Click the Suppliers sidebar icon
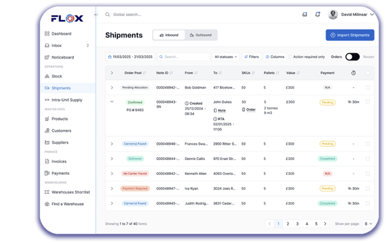The height and width of the screenshot is (243, 386). (x=47, y=143)
